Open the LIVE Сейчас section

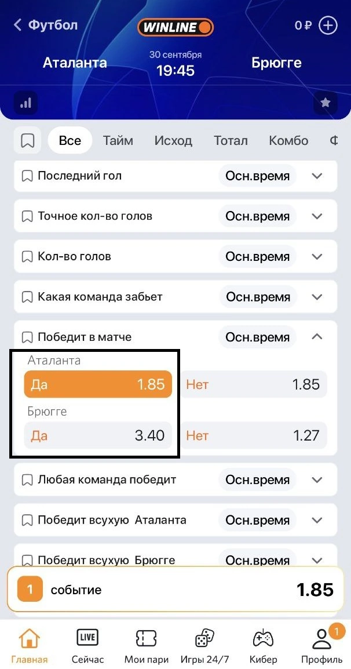(x=87, y=639)
